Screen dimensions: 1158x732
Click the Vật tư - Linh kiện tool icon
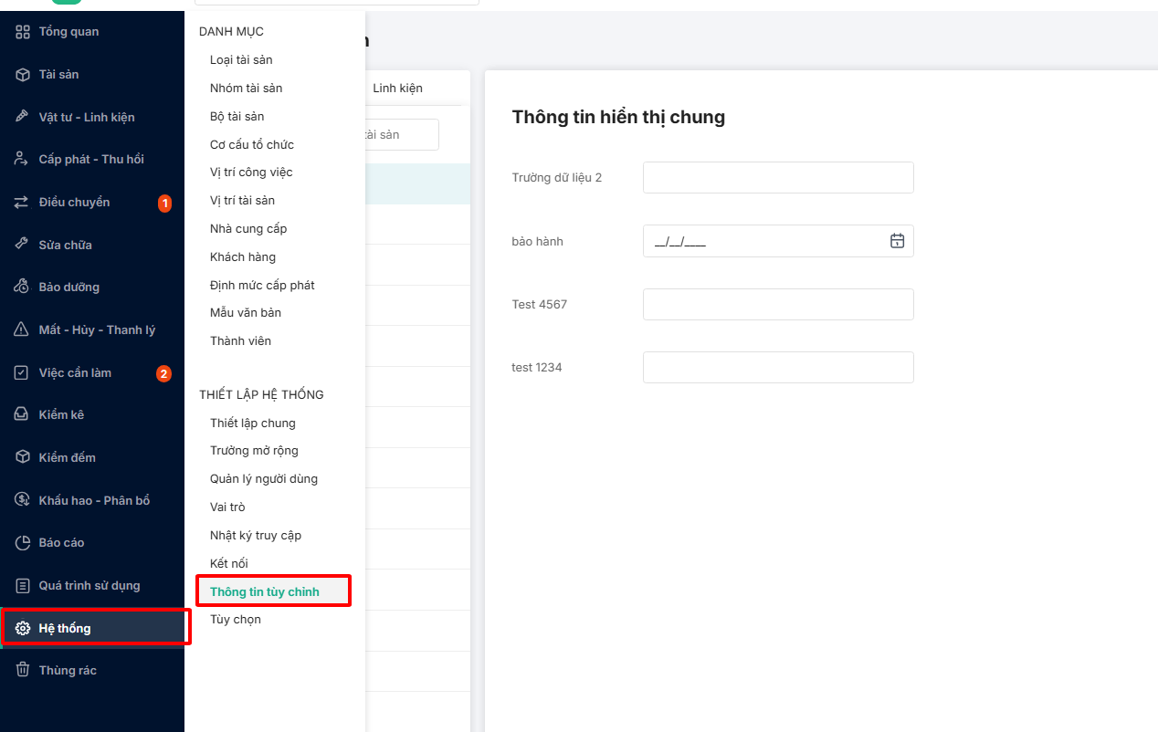(x=23, y=117)
